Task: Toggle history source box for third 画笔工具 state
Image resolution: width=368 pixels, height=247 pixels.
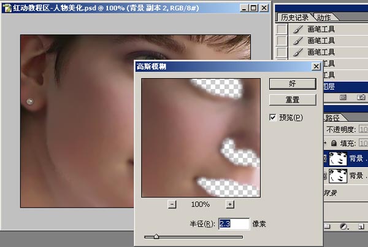Action: click(x=282, y=52)
